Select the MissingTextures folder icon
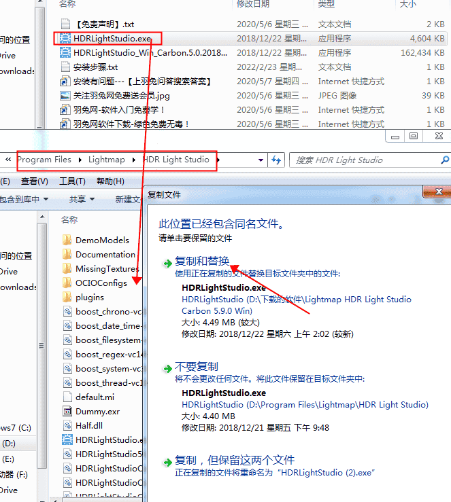451x502 pixels. pos(67,268)
